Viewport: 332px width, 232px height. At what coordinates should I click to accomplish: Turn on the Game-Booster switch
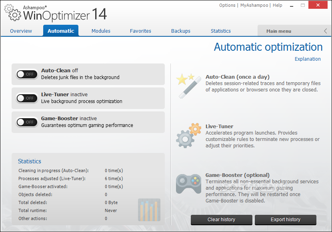pyautogui.click(x=27, y=122)
